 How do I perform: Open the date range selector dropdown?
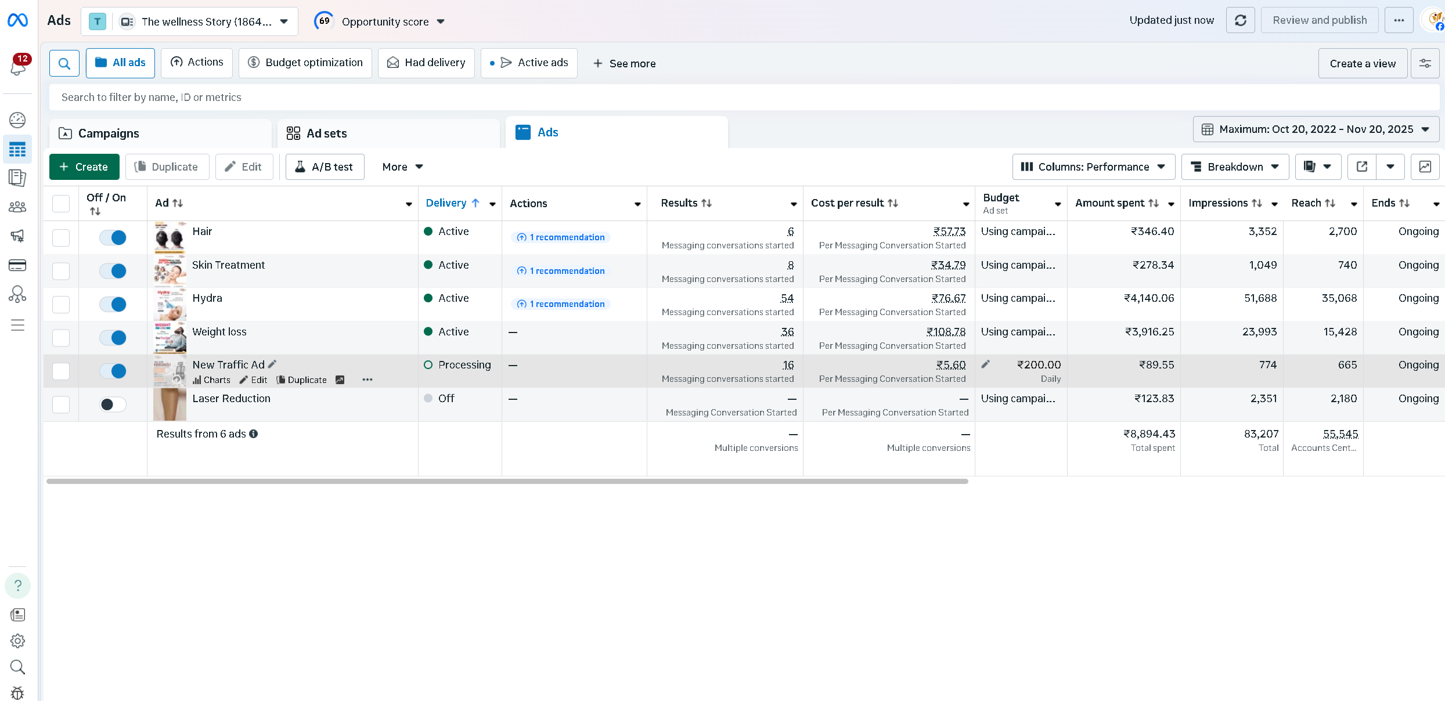pyautogui.click(x=1316, y=129)
